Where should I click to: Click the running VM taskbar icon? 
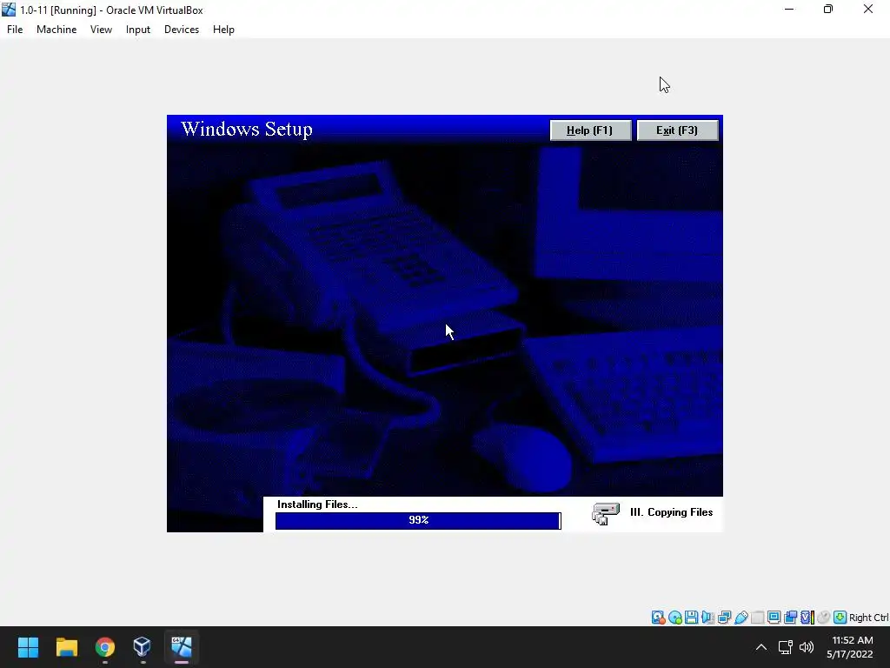click(182, 647)
